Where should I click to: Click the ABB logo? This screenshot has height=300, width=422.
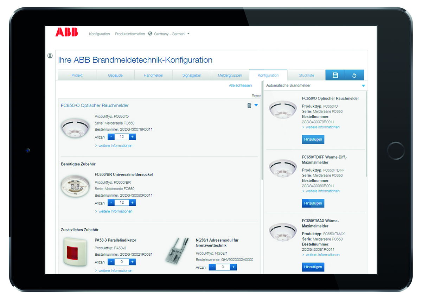tap(66, 32)
